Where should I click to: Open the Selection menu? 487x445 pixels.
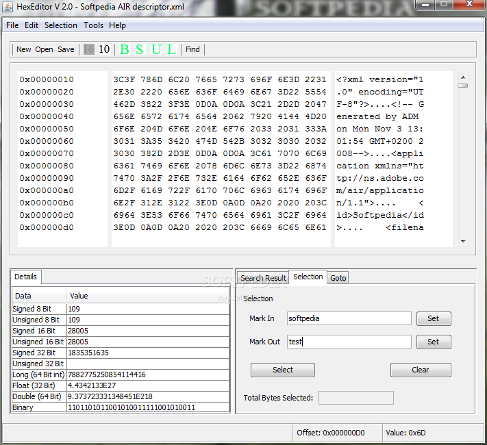click(x=60, y=25)
